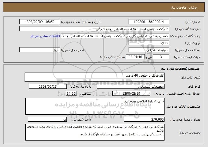Click the label تعداد / مقدار مورد نیاز

click(x=185, y=119)
